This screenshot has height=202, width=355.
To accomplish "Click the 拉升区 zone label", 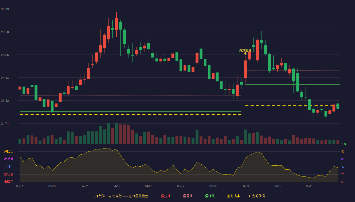I will point(9,167).
